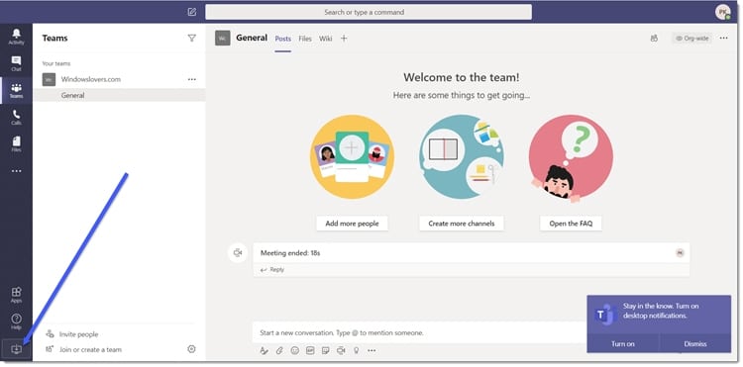Click the Meet now camera icon below compose box
Screen dimensions: 743x367
(x=341, y=350)
